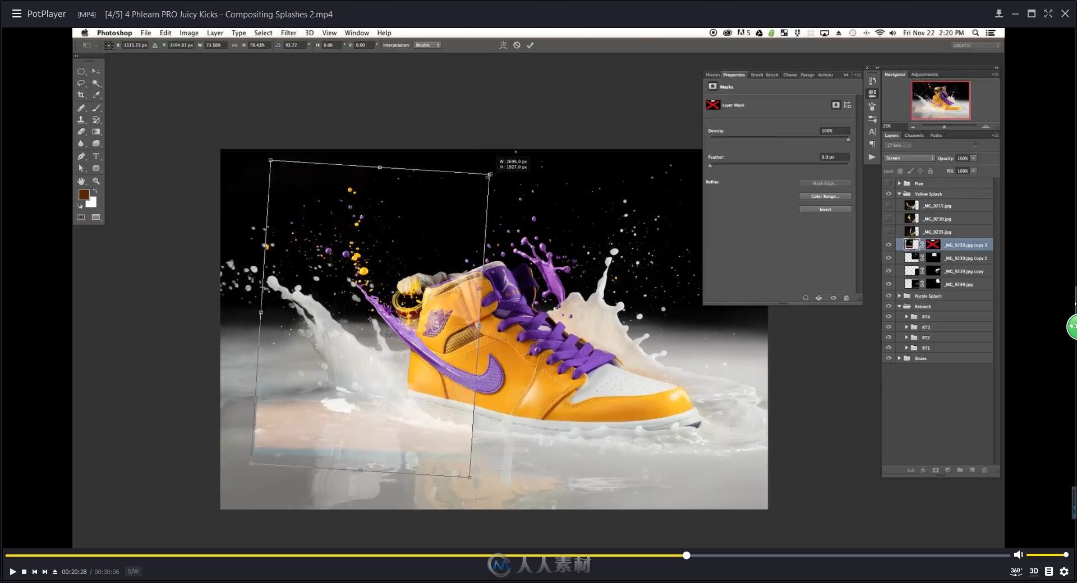Viewport: 1077px width, 583px height.
Task: Select the Healing Brush tool
Action: pyautogui.click(x=81, y=108)
